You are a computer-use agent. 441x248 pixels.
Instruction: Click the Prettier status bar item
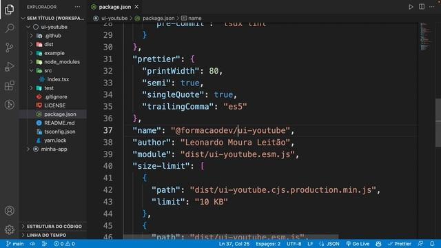click(400, 244)
